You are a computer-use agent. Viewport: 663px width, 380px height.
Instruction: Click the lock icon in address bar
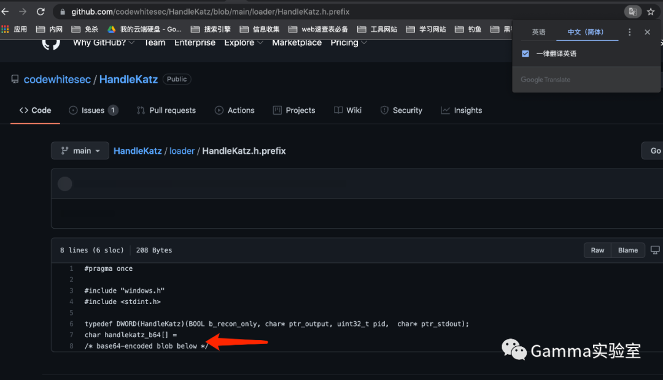63,12
